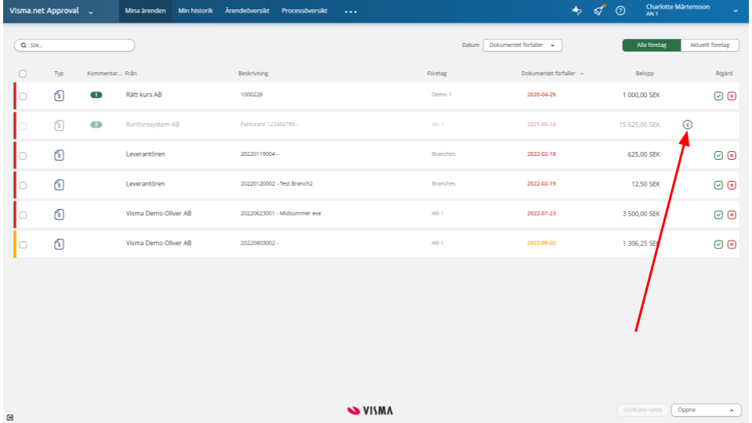
Task: Click the Demo 1 company cell
Action: point(441,95)
